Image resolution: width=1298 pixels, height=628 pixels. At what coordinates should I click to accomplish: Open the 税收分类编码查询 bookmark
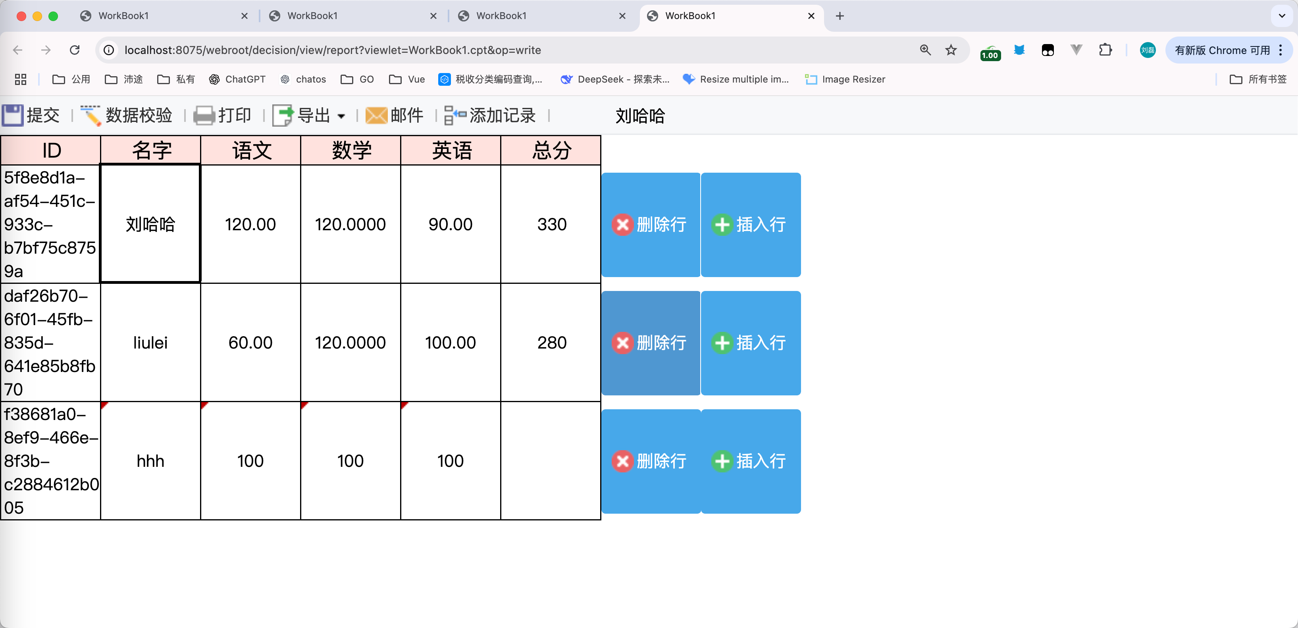click(490, 79)
